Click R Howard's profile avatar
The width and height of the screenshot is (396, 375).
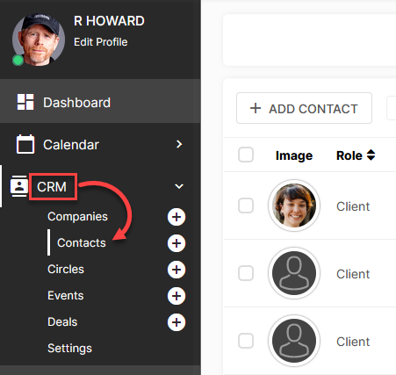(x=39, y=40)
